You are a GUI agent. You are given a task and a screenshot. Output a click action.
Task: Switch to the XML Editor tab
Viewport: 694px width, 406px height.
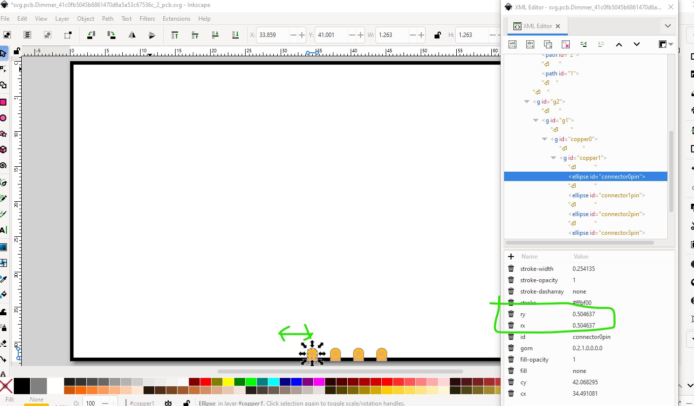(x=537, y=26)
